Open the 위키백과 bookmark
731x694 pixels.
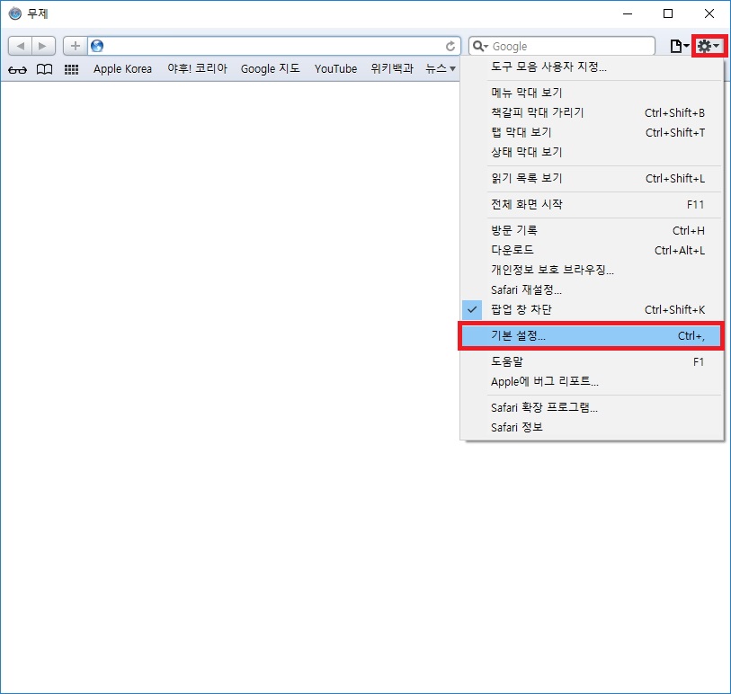[392, 68]
